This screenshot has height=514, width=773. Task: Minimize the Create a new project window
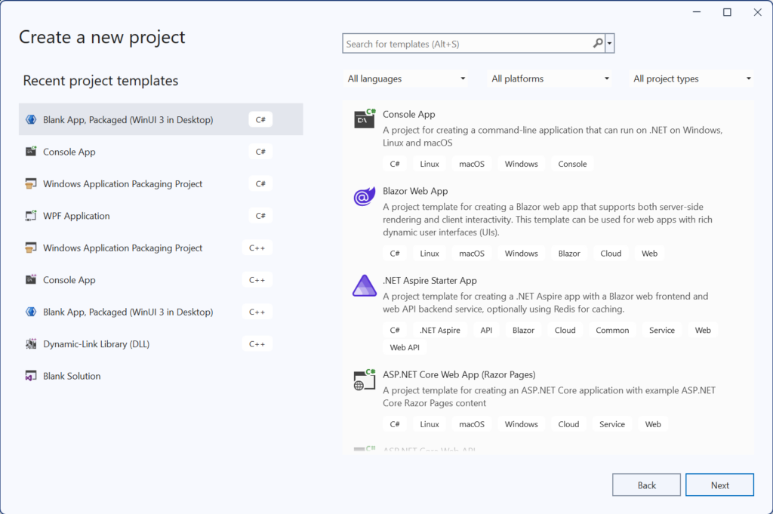pos(696,12)
